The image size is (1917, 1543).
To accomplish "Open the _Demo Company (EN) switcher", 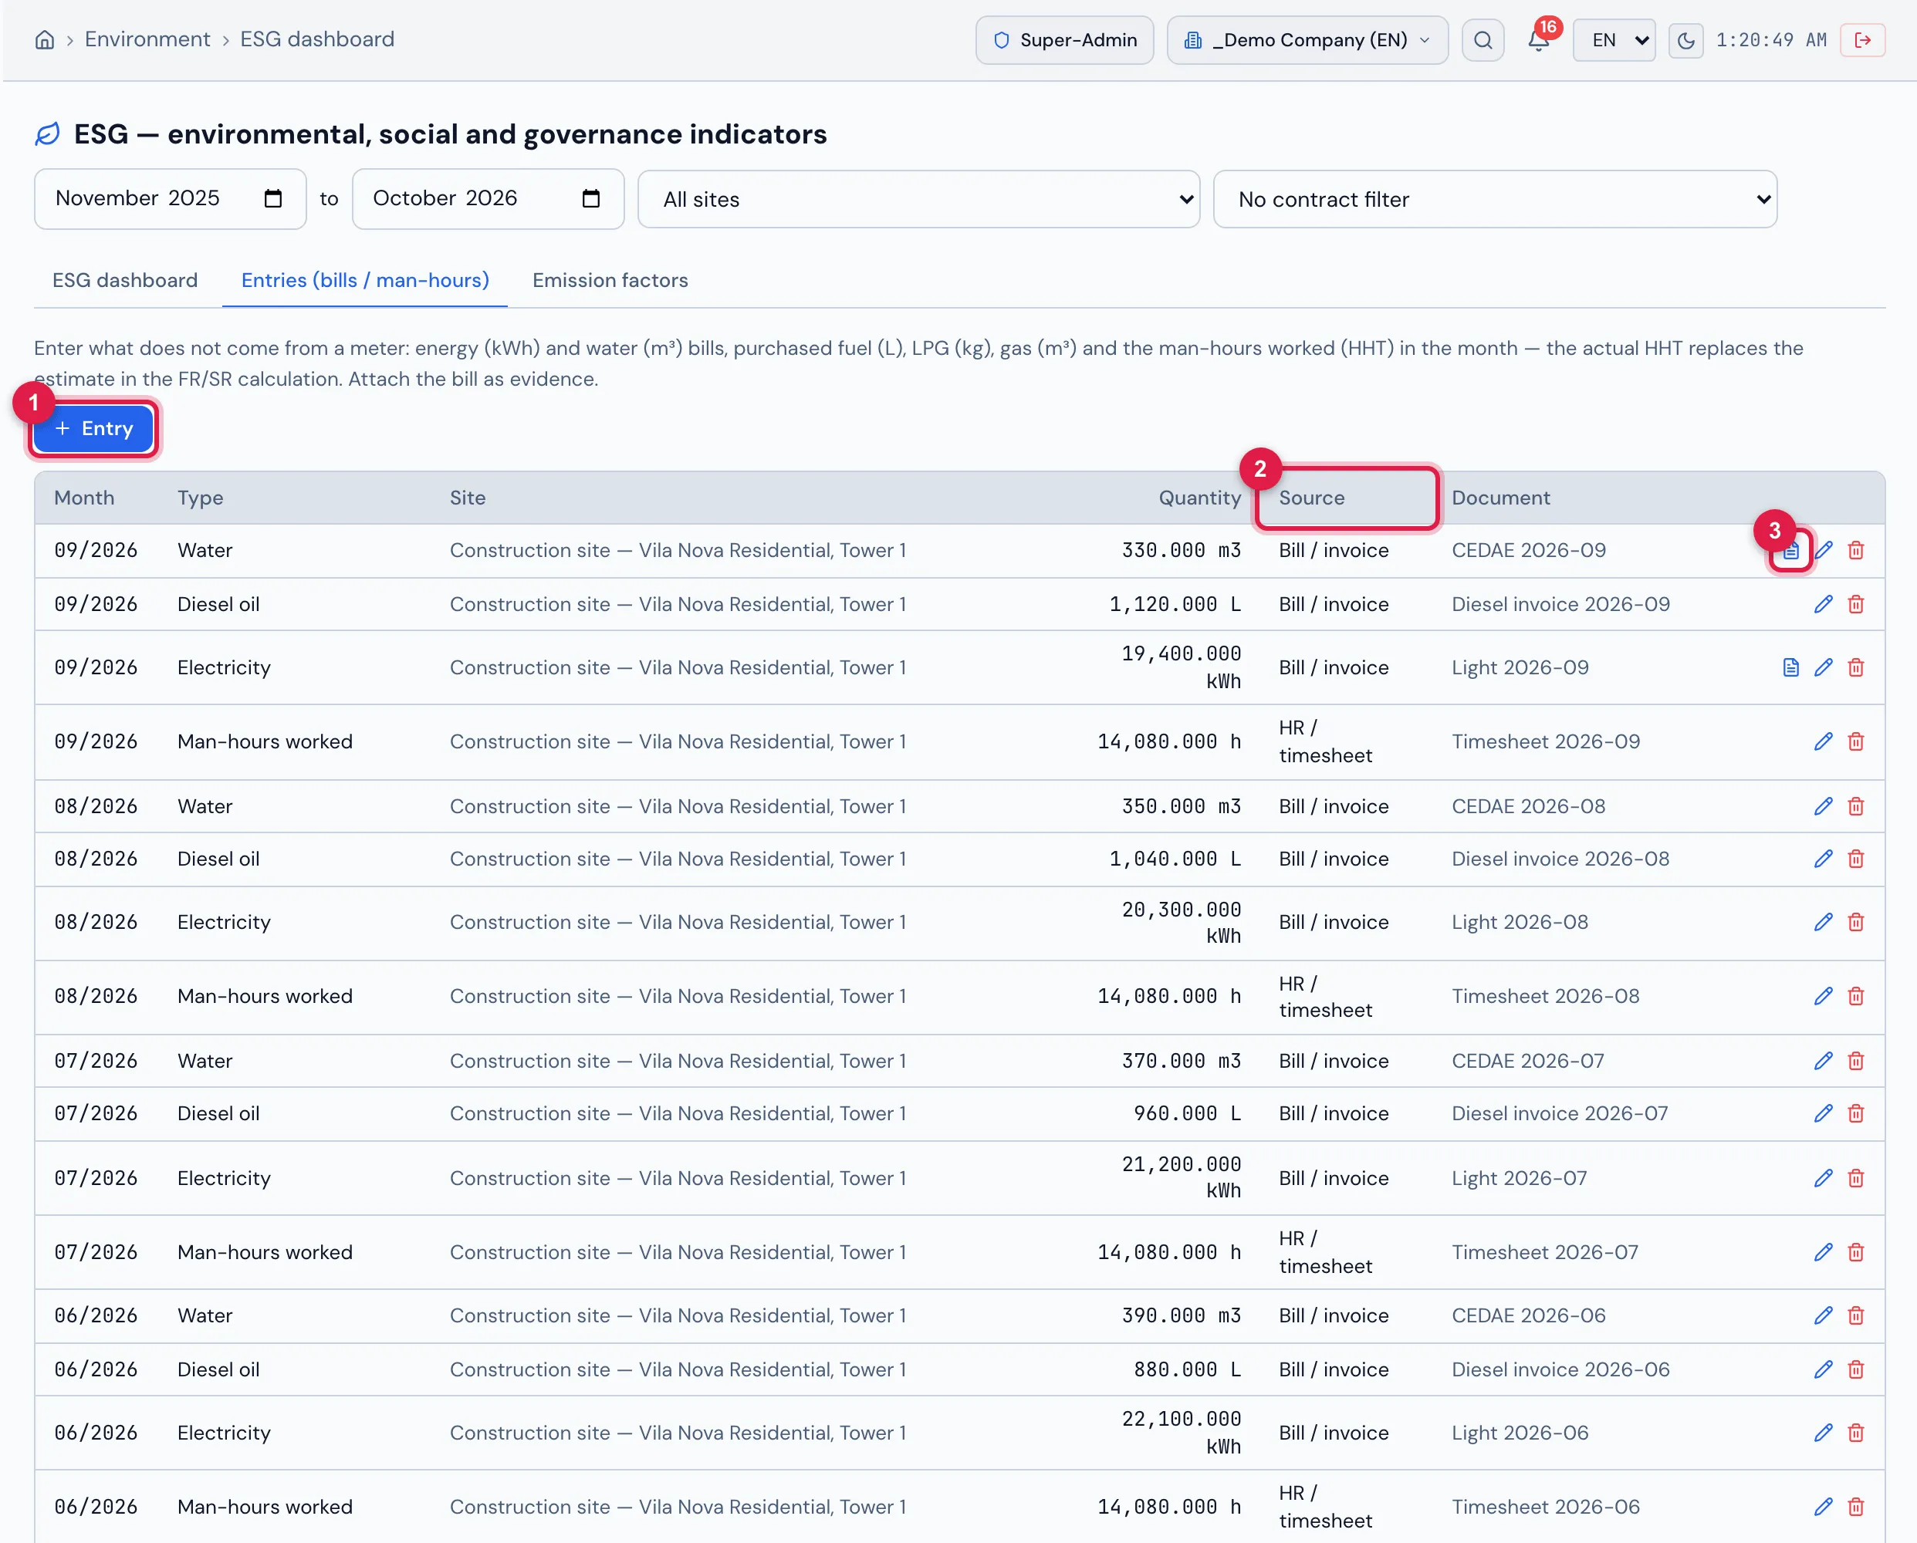I will coord(1307,40).
